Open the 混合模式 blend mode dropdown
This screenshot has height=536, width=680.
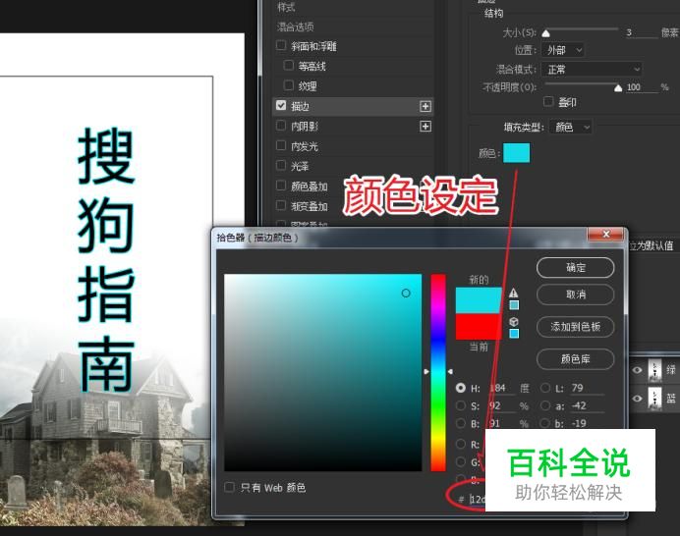click(592, 70)
